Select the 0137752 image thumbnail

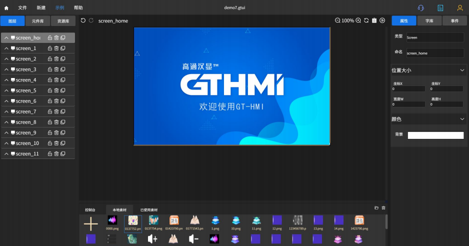point(133,223)
